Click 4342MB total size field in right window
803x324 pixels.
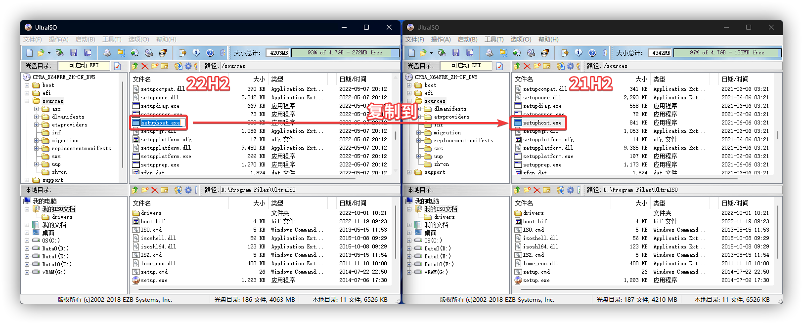660,53
